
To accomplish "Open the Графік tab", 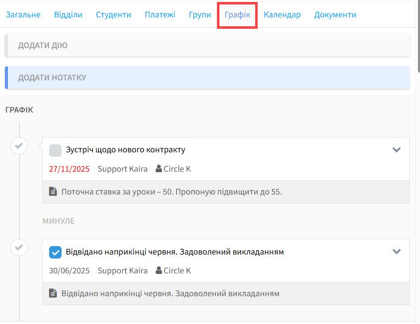I will click(x=237, y=15).
